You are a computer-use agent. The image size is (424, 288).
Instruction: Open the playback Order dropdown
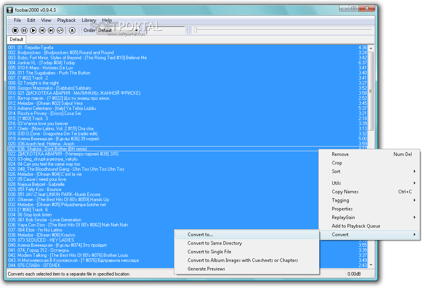(x=118, y=30)
